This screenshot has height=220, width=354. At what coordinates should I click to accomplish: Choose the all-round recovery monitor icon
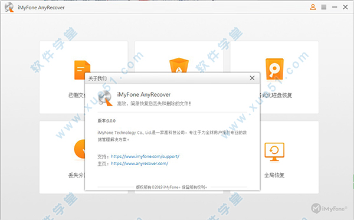coord(274,152)
